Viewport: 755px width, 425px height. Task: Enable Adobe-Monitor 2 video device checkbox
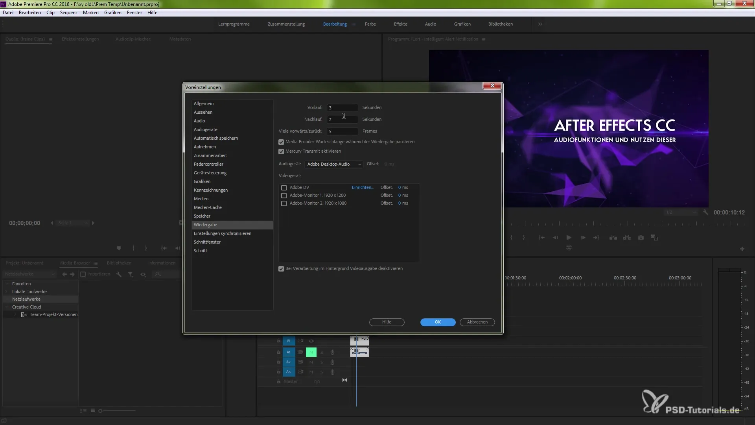tap(284, 203)
